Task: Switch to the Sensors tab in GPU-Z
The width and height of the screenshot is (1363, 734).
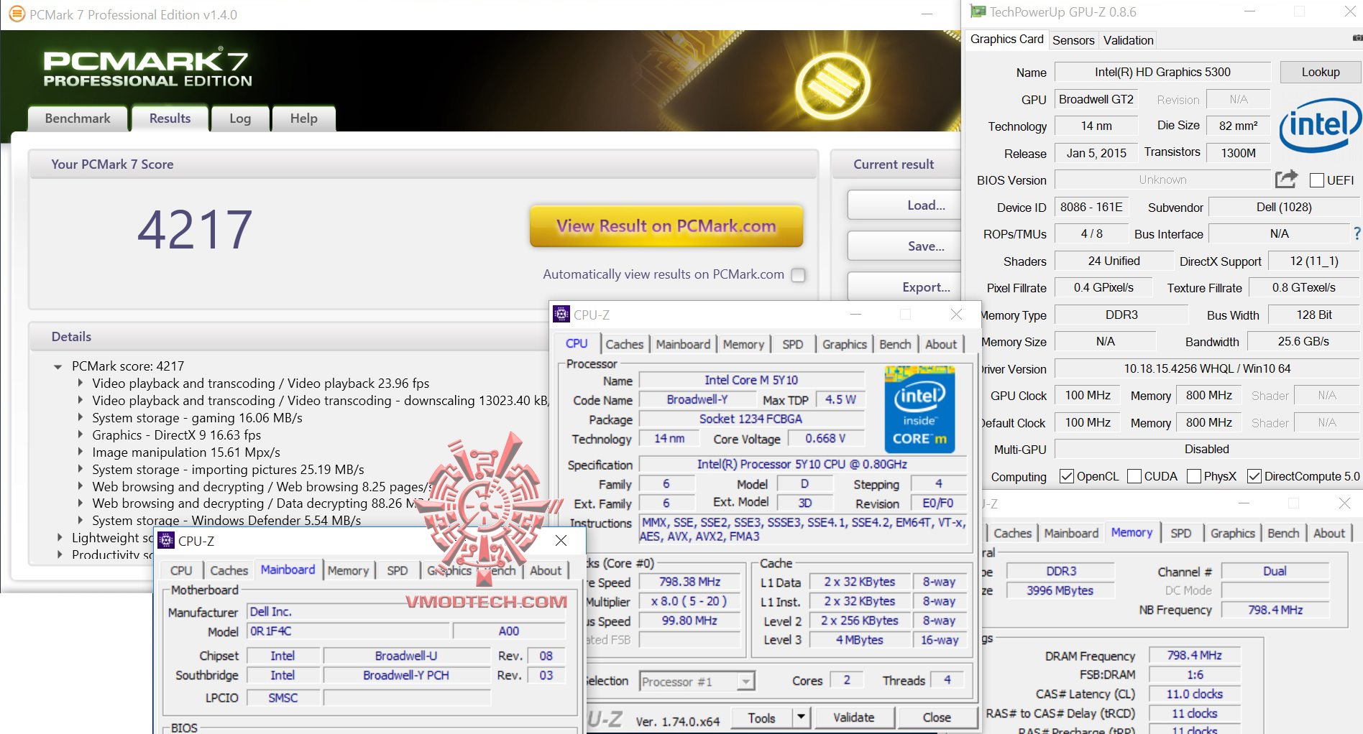Action: (x=1073, y=40)
